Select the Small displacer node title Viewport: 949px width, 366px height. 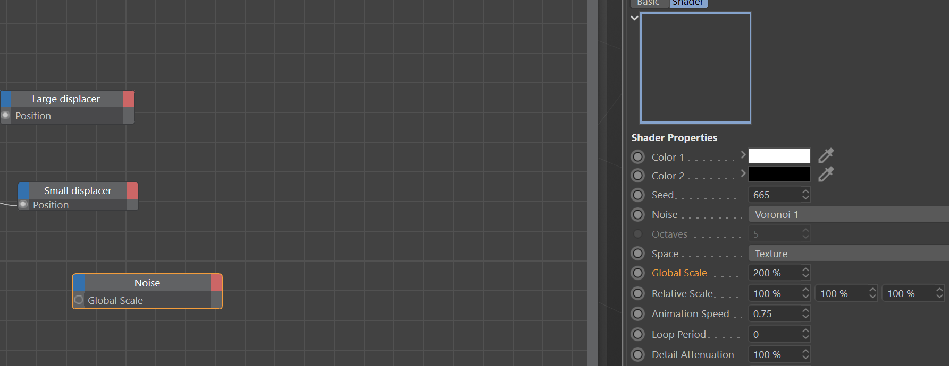click(x=78, y=190)
